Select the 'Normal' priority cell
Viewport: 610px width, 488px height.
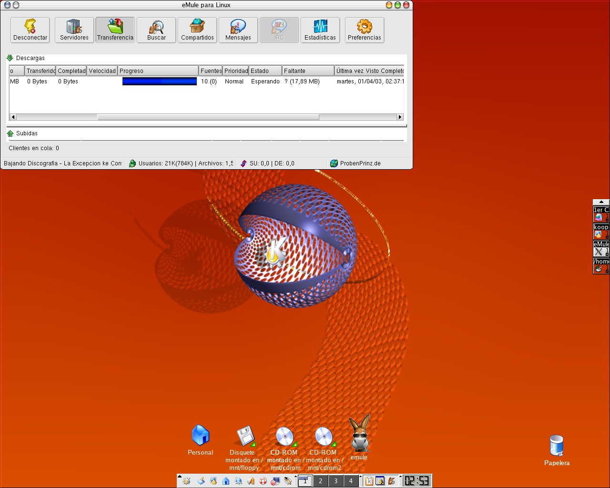tap(234, 81)
